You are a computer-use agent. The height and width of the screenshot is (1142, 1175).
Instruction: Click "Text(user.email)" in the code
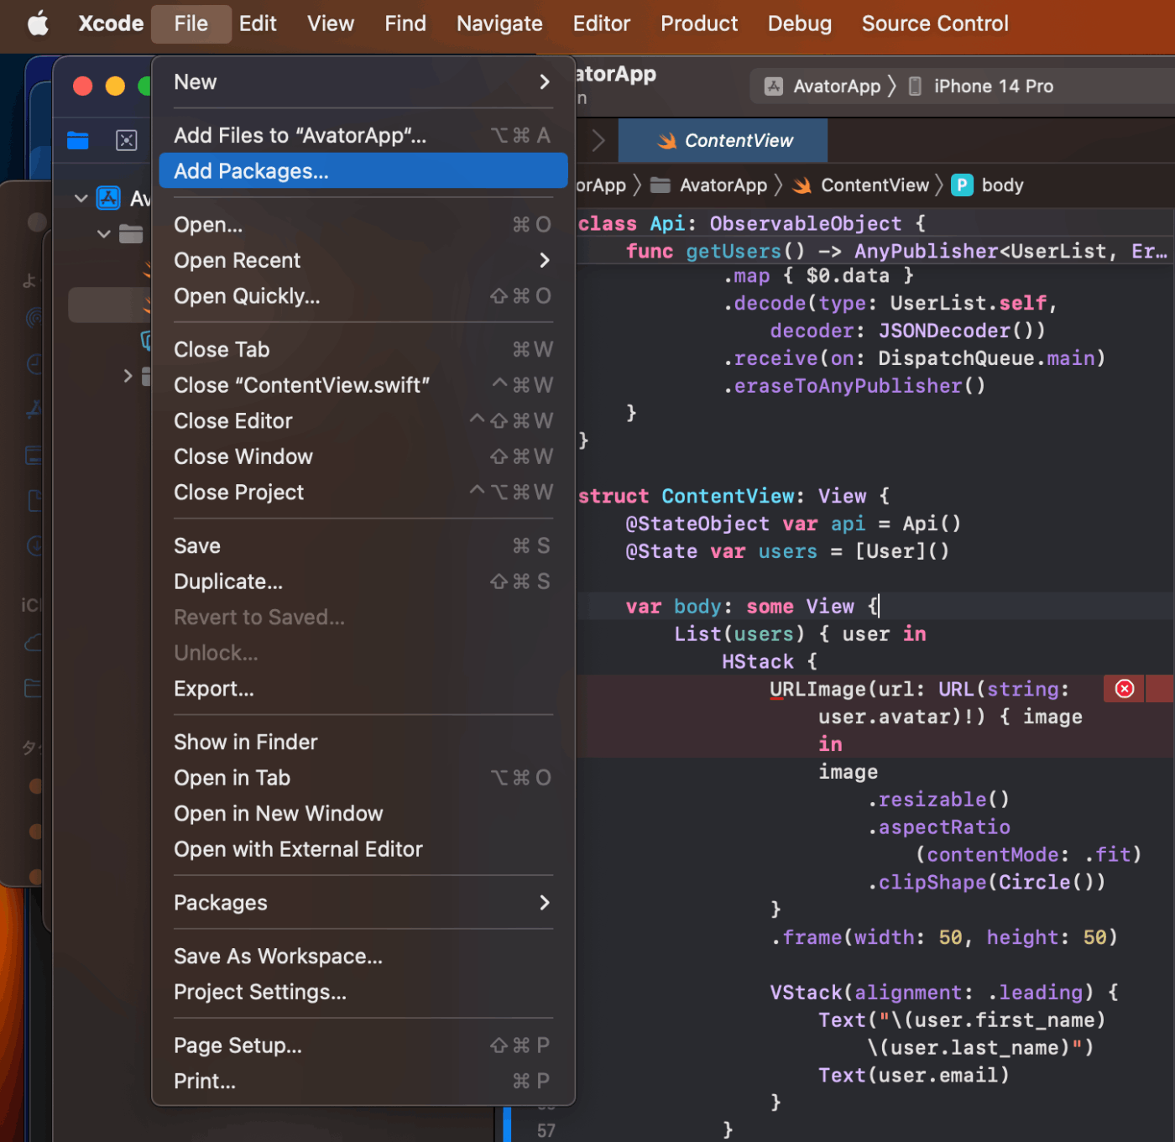pos(914,1076)
